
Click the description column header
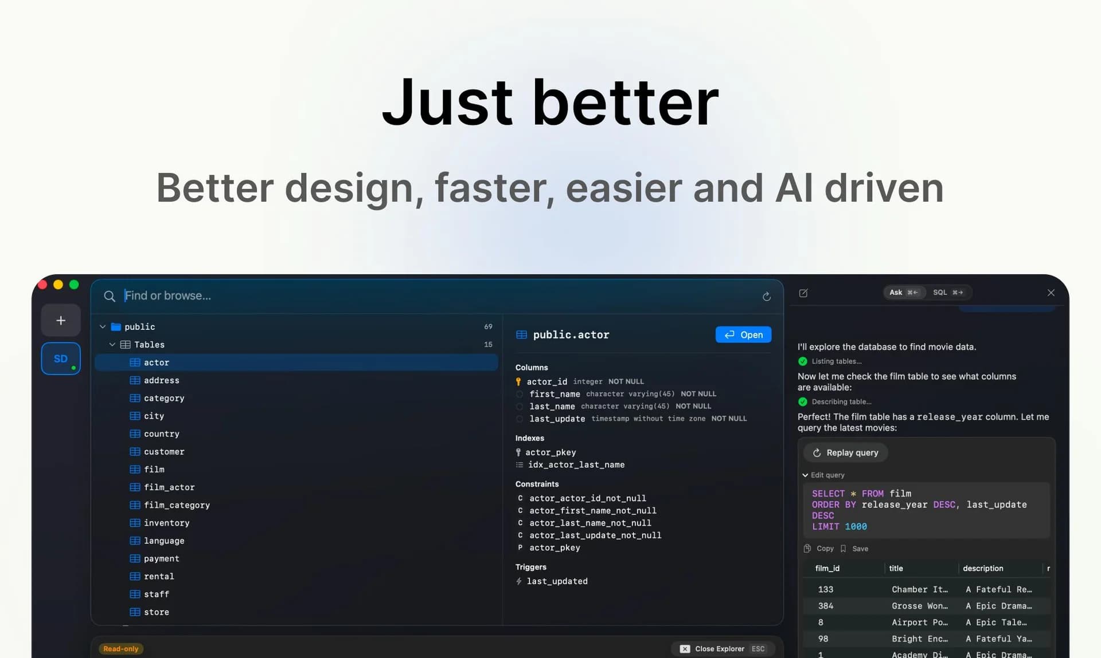point(983,569)
